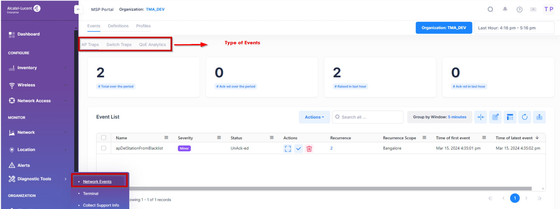Click the refresh icon in Event List toolbar
Screen dimensions: 560x209
pyautogui.click(x=524, y=117)
